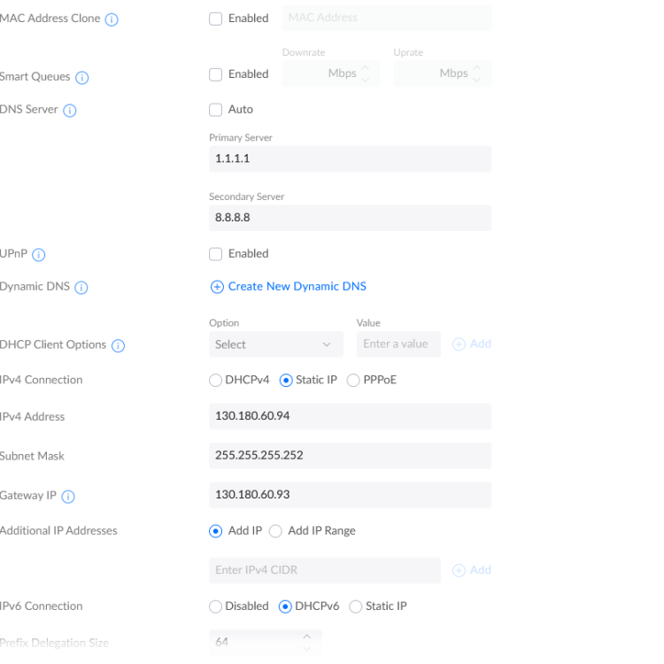Screen dimensions: 664x664
Task: Click the Gateway IP info icon
Action: pyautogui.click(x=68, y=497)
